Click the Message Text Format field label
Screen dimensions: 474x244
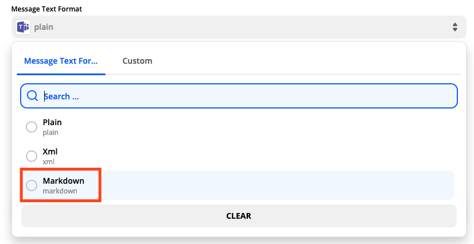[46, 9]
